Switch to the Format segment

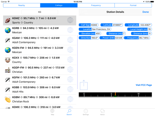(133, 5)
